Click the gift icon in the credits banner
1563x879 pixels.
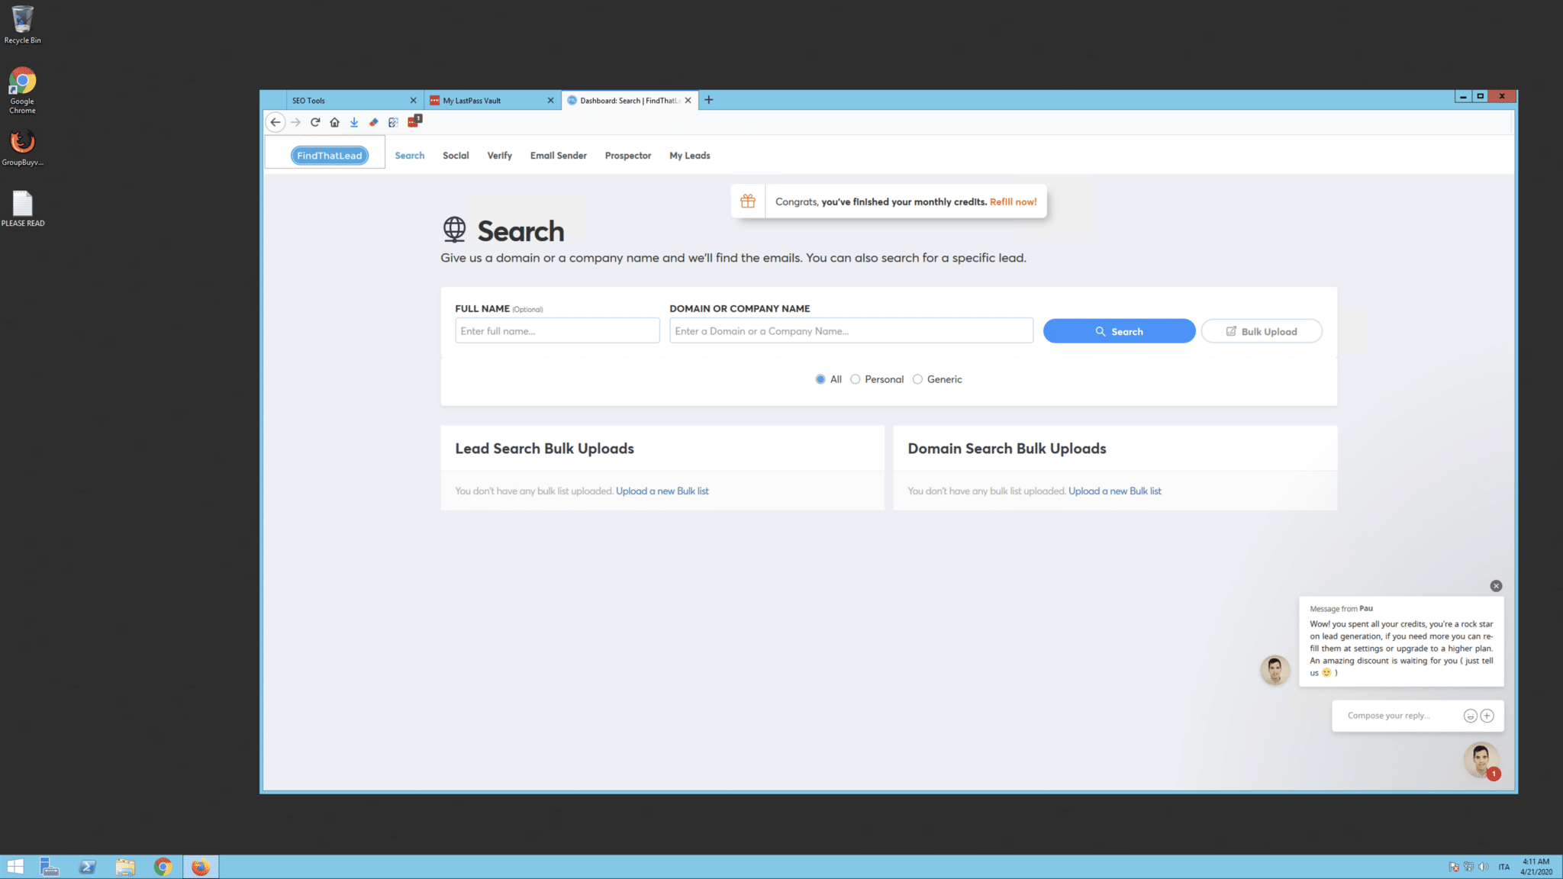(748, 201)
